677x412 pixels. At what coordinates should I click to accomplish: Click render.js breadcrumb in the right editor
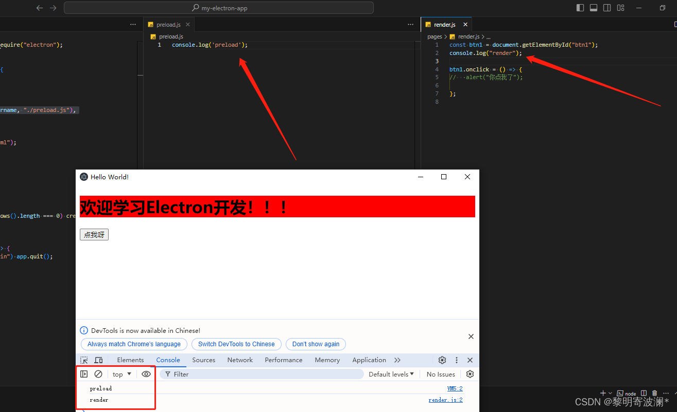(468, 36)
